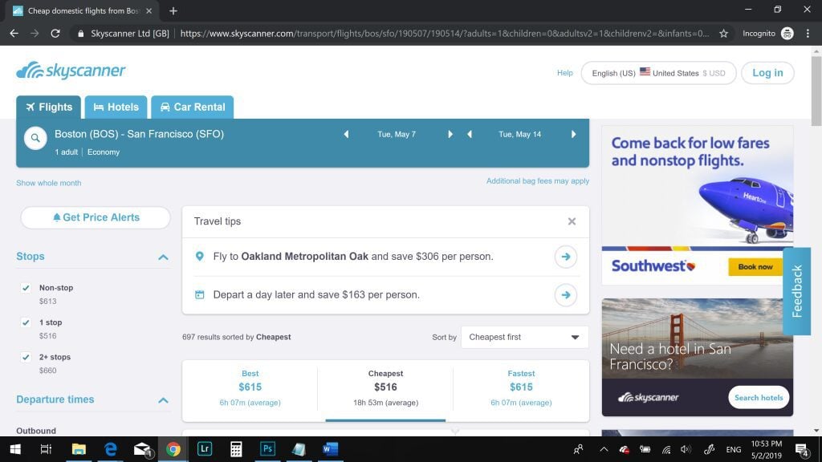Open Windows Start menu
This screenshot has width=822, height=462.
tap(15, 449)
